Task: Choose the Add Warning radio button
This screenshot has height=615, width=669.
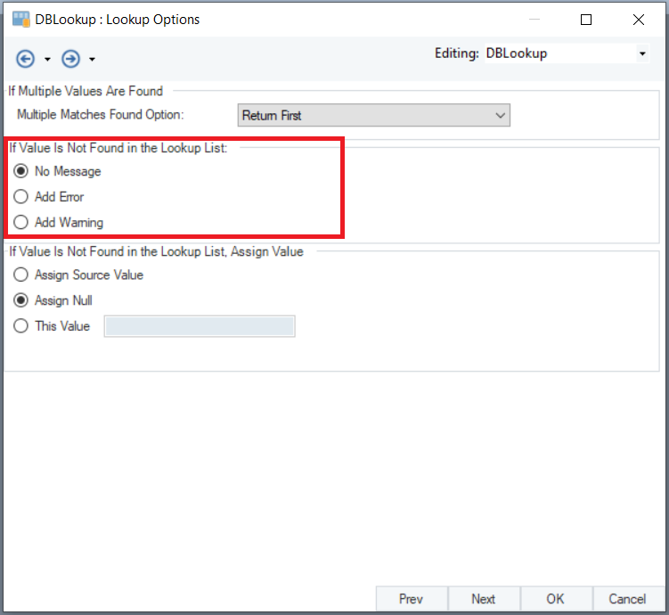Action: 21,223
